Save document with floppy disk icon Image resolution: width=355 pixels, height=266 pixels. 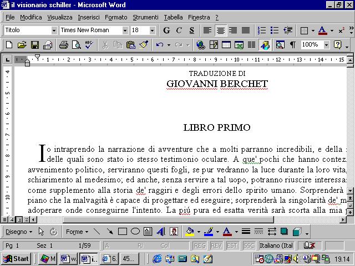[34, 45]
